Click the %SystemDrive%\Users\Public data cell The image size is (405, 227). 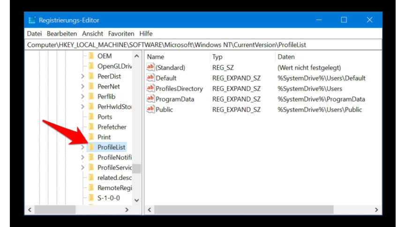(320, 110)
